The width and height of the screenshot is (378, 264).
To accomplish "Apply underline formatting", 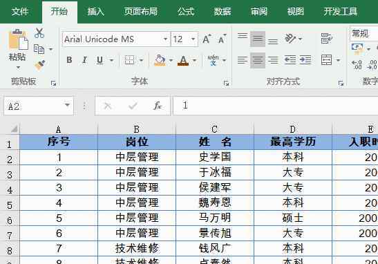I will [100, 60].
